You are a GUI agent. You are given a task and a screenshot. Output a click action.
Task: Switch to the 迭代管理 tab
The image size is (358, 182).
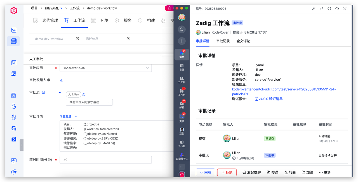click(x=46, y=20)
